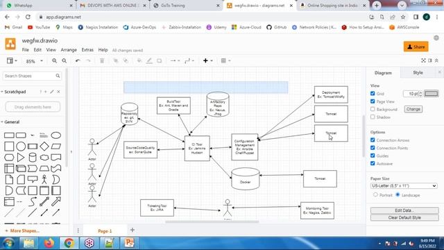Toggle the format panel icon
Screen dimensions: 444x250
click(x=430, y=60)
